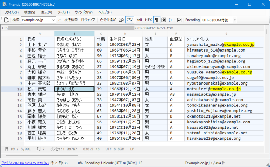Switch to HEX view
Screen dimensions: 270x167
pos(148,20)
